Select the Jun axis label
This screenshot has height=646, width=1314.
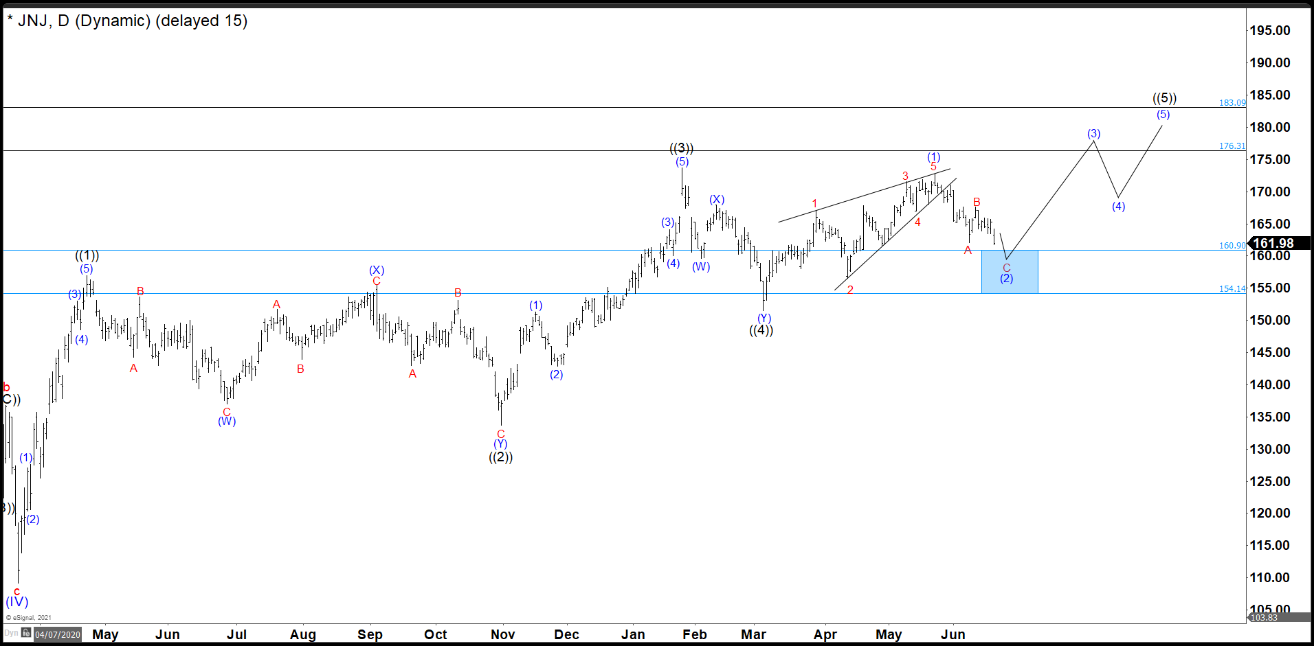pos(168,635)
